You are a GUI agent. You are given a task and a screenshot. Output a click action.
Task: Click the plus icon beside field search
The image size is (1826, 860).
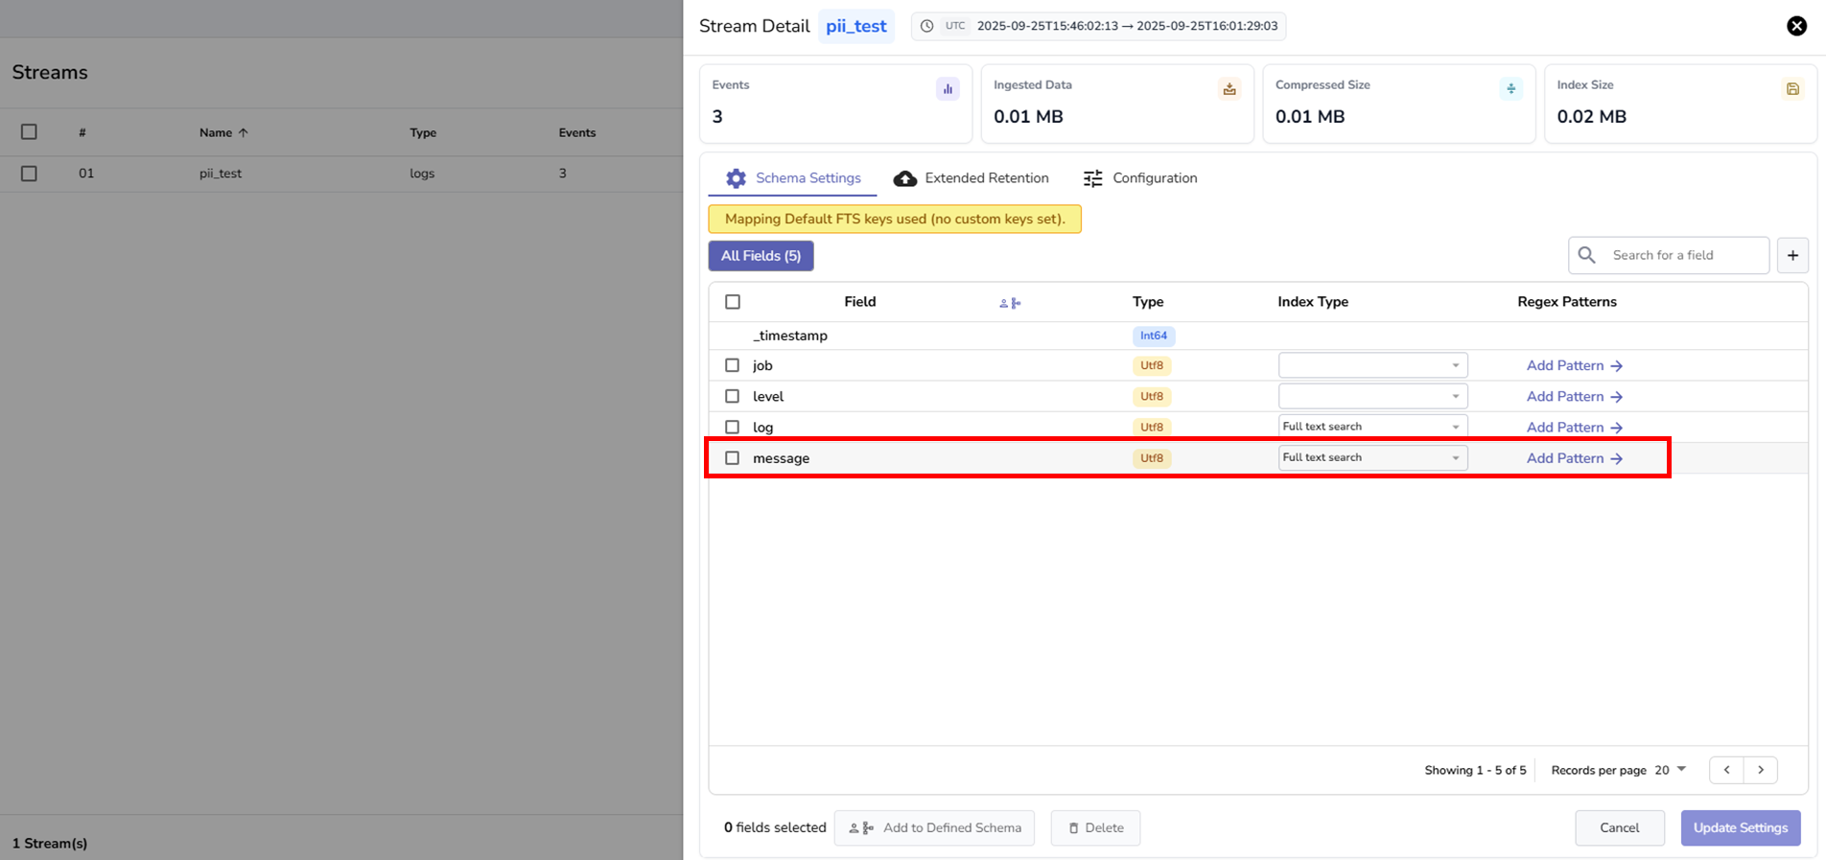pos(1792,255)
